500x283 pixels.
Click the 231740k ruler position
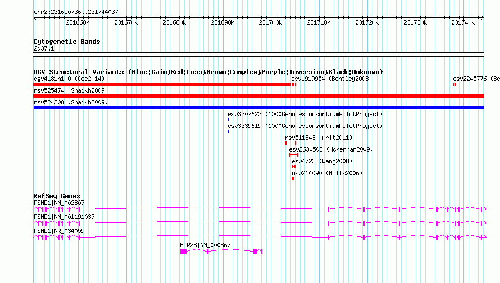click(463, 22)
